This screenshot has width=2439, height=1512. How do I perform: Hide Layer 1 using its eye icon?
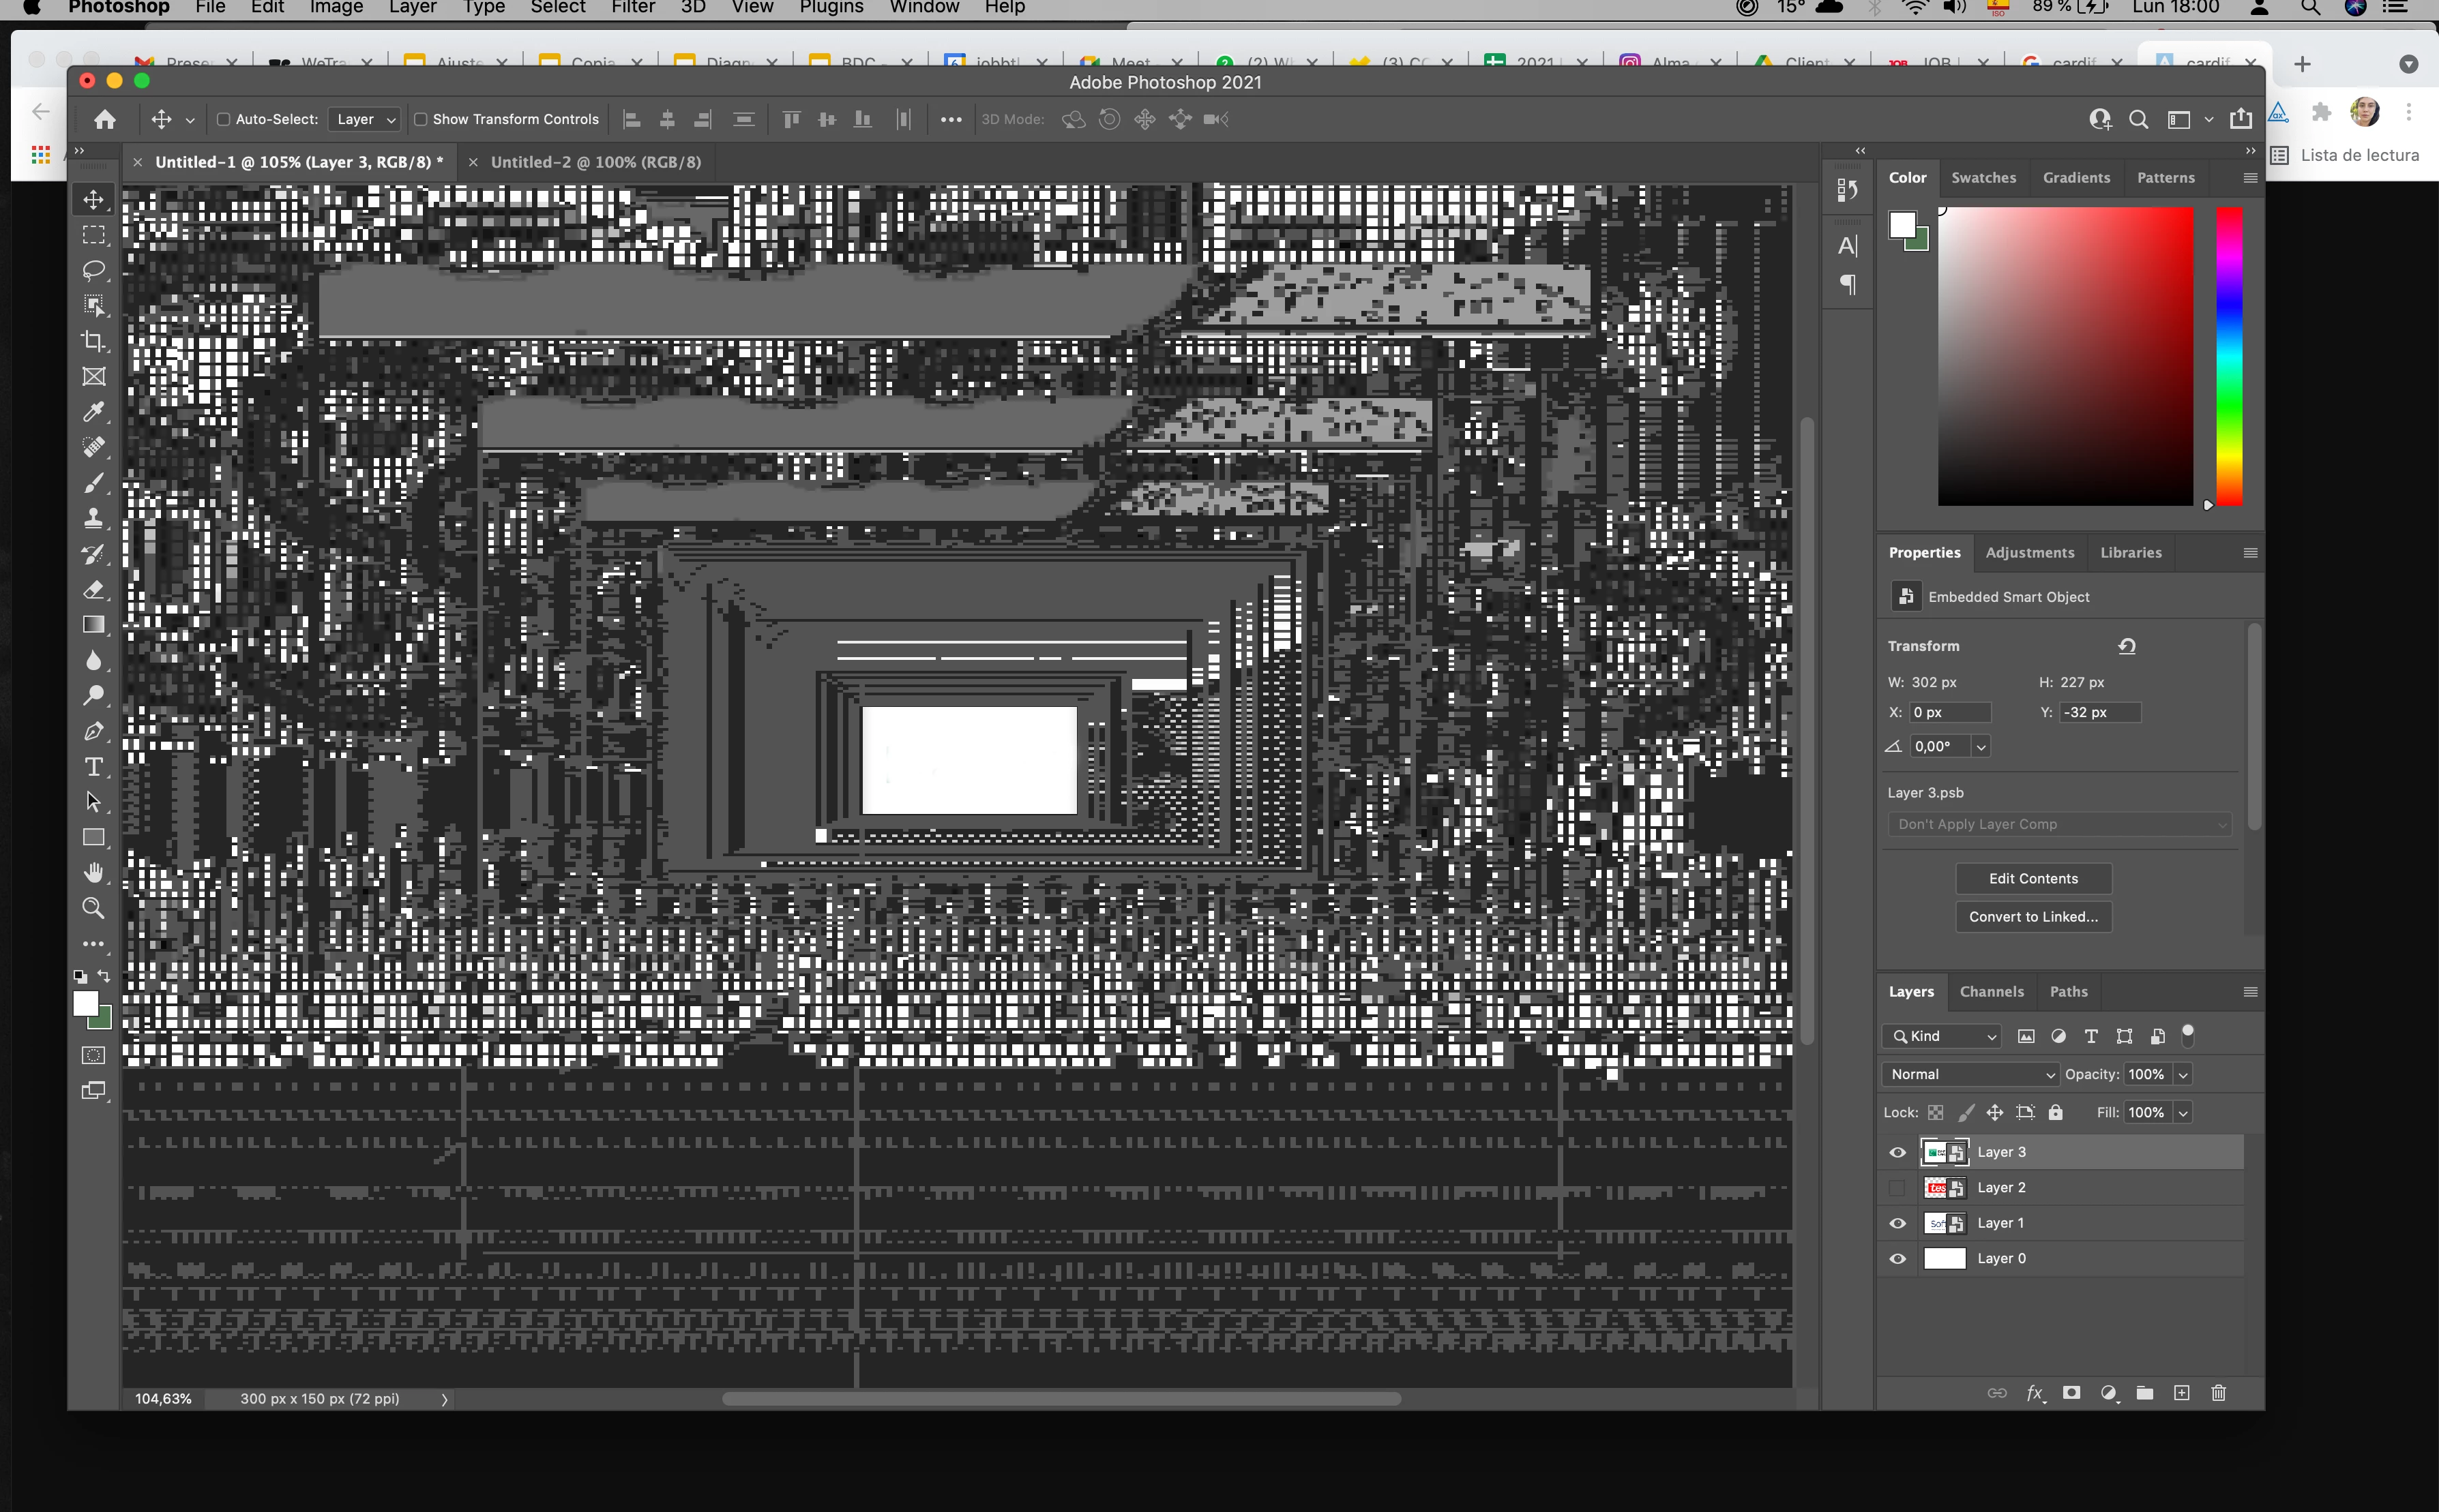point(1897,1223)
